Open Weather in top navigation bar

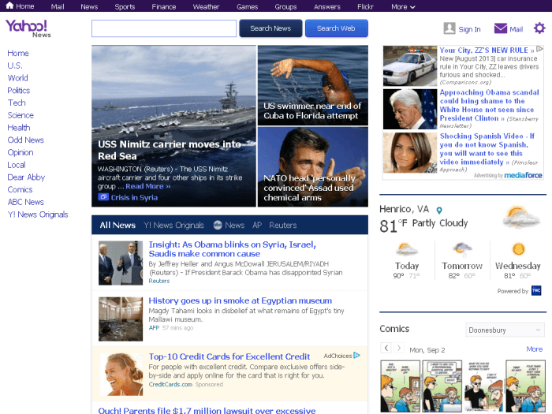click(206, 6)
